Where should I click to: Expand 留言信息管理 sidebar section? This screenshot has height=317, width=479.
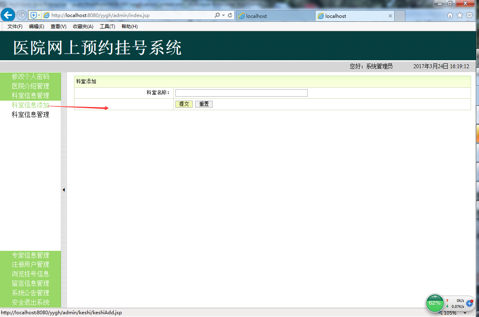point(30,283)
